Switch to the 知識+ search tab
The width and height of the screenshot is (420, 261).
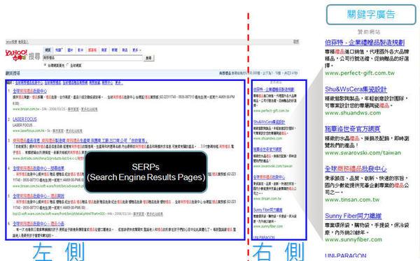pyautogui.click(x=59, y=50)
